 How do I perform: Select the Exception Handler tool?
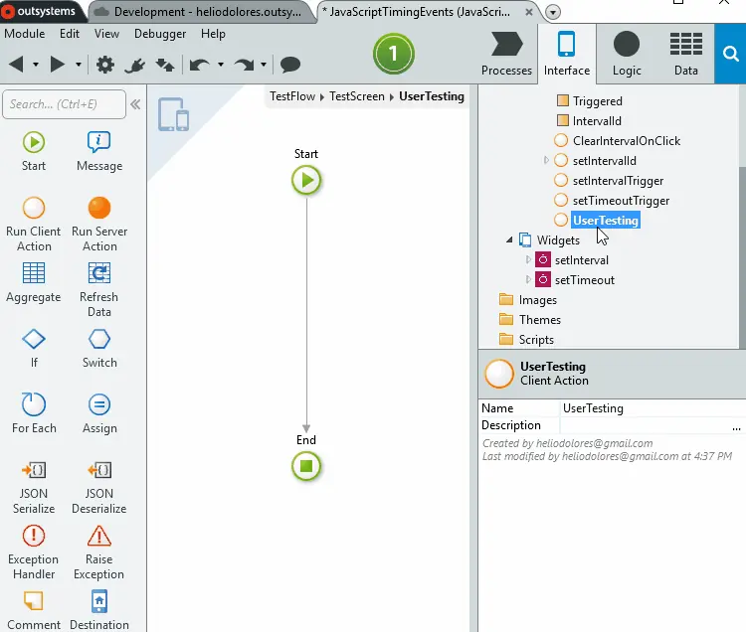tap(33, 553)
